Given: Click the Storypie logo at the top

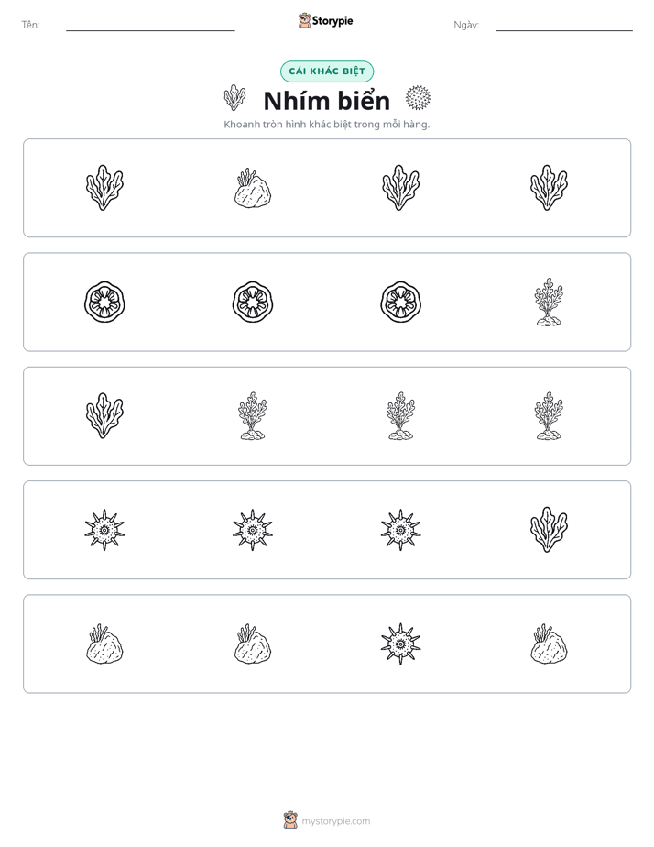Looking at the screenshot, I should (325, 20).
